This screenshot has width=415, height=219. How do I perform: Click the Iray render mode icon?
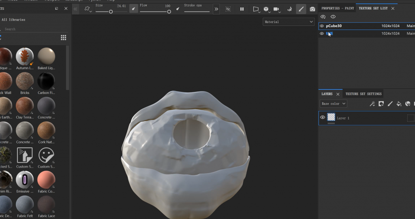pyautogui.click(x=289, y=9)
